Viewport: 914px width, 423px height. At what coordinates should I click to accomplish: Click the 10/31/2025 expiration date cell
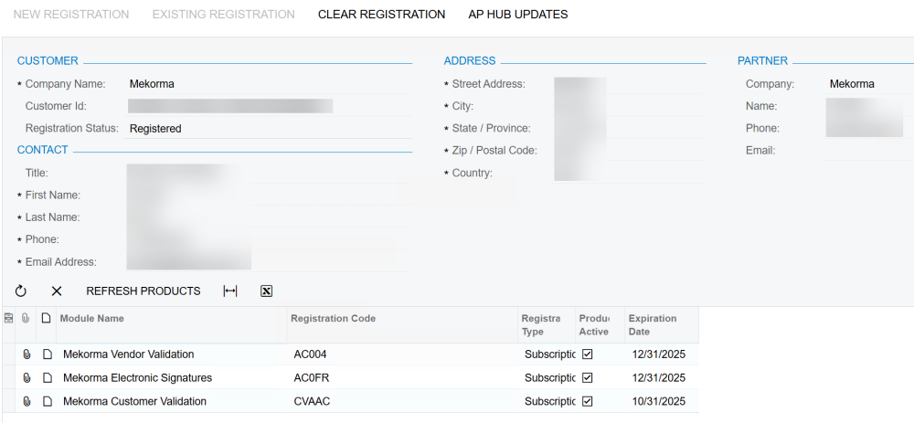pyautogui.click(x=662, y=401)
